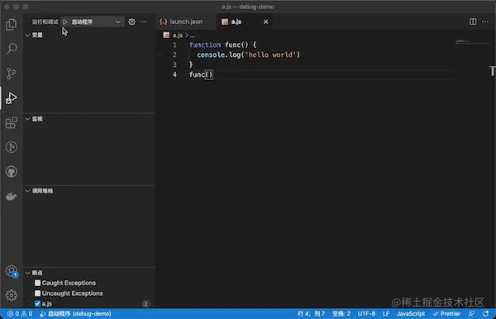Open the Search view in activity bar

(12, 49)
